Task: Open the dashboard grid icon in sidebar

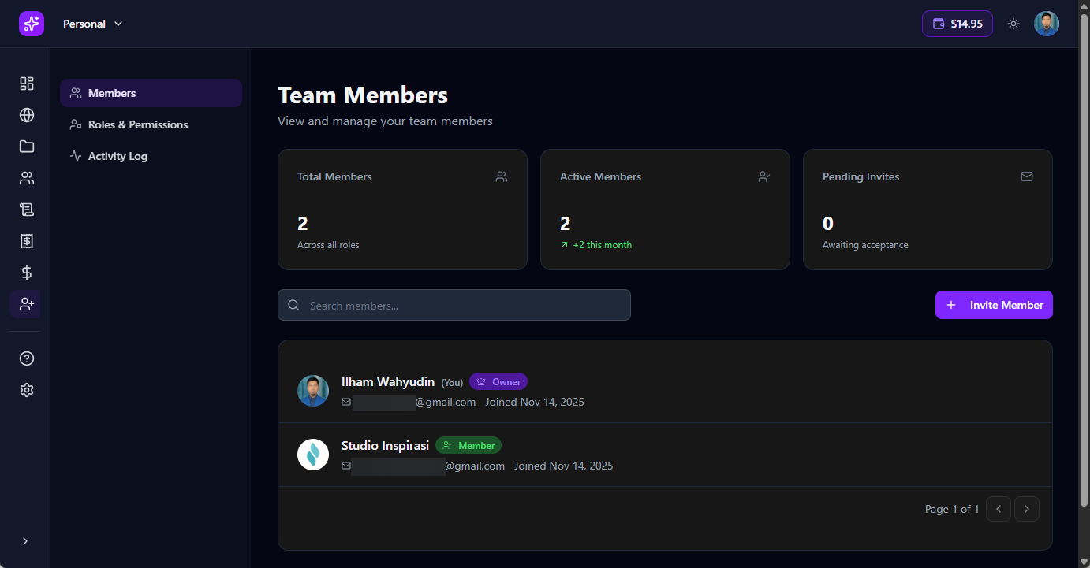Action: [27, 84]
